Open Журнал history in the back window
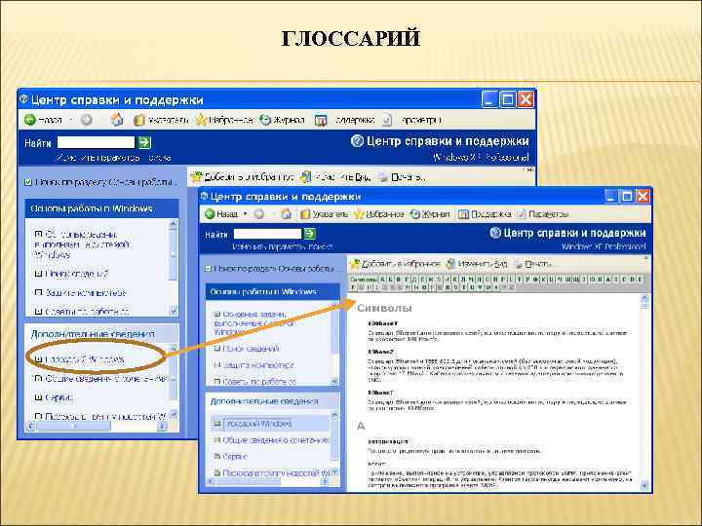Screen dimensions: 702x526 pyautogui.click(x=282, y=120)
